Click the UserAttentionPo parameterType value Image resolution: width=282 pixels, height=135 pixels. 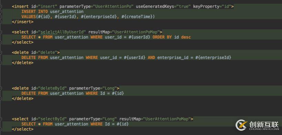tap(114, 7)
